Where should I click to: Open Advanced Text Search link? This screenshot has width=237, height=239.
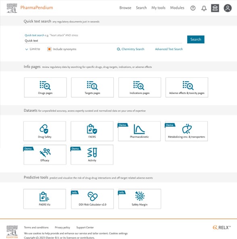(x=169, y=49)
